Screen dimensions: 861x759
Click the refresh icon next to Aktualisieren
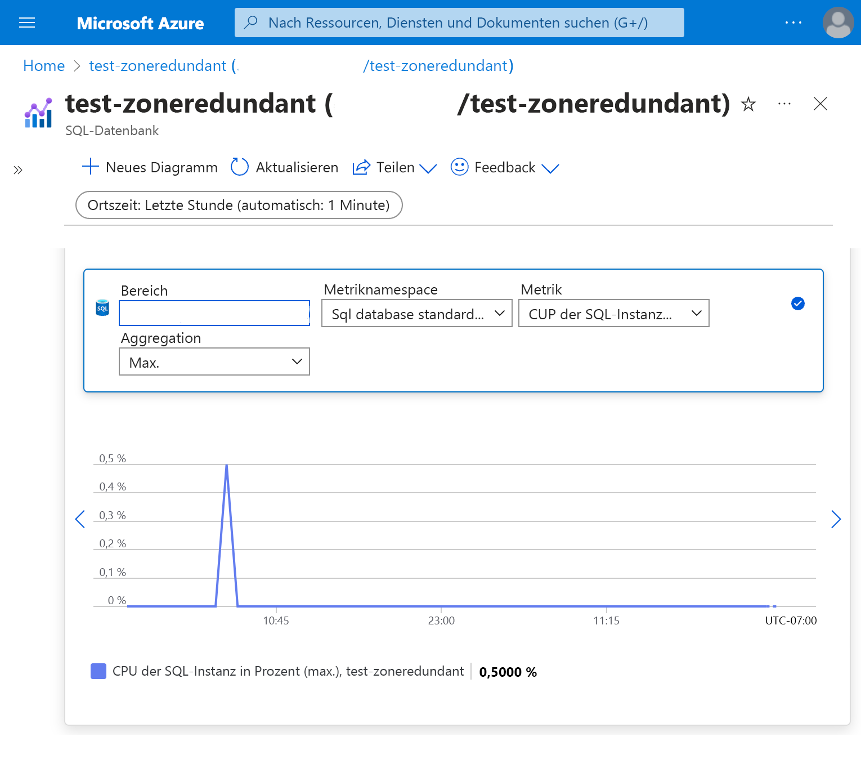coord(239,167)
